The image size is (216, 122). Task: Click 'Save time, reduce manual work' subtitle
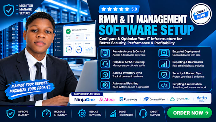[x=189, y=87]
